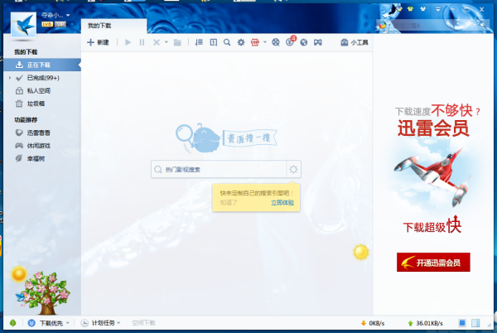Click the red VIP icon
The width and height of the screenshot is (497, 333).
tap(255, 42)
